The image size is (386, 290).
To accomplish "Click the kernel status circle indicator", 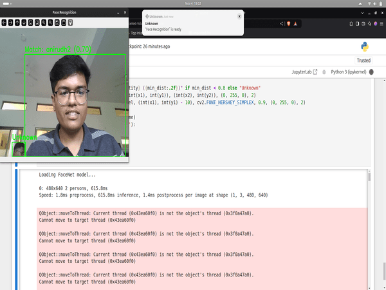I will tap(371, 72).
